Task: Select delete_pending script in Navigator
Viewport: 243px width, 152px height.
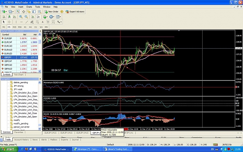Action: point(21,82)
